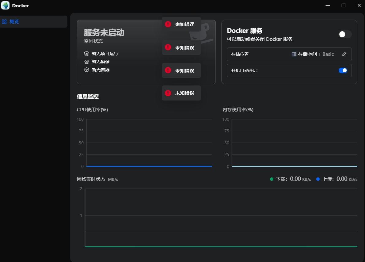Image resolution: width=365 pixels, height=262 pixels.
Task: Click the 暂无容器 text
Action: pos(101,70)
